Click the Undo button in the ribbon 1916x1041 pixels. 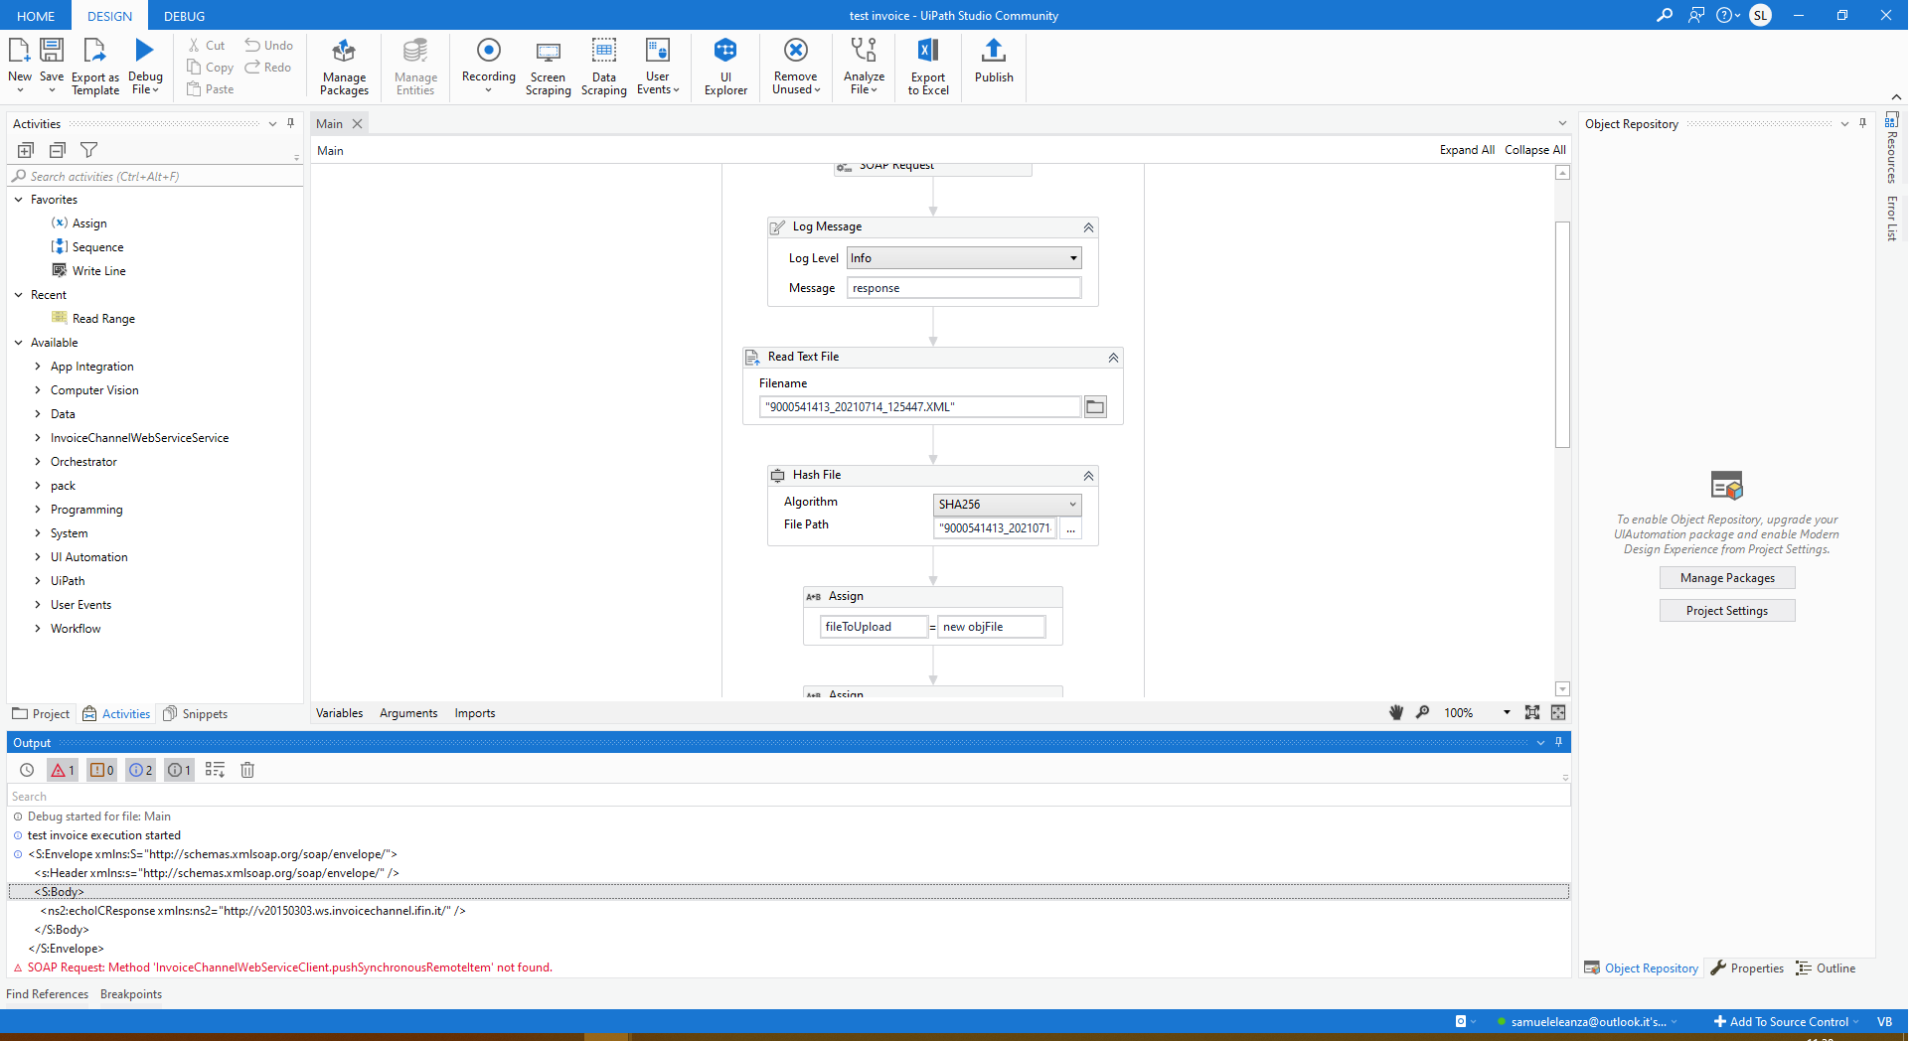(269, 45)
